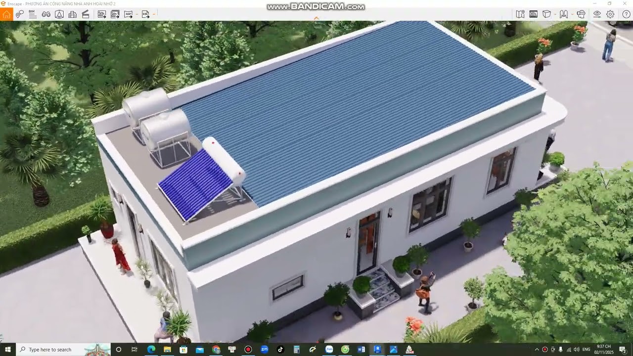The image size is (633, 356).
Task: Open the taskbar clock showing 9:37 CH
Action: pyautogui.click(x=604, y=350)
